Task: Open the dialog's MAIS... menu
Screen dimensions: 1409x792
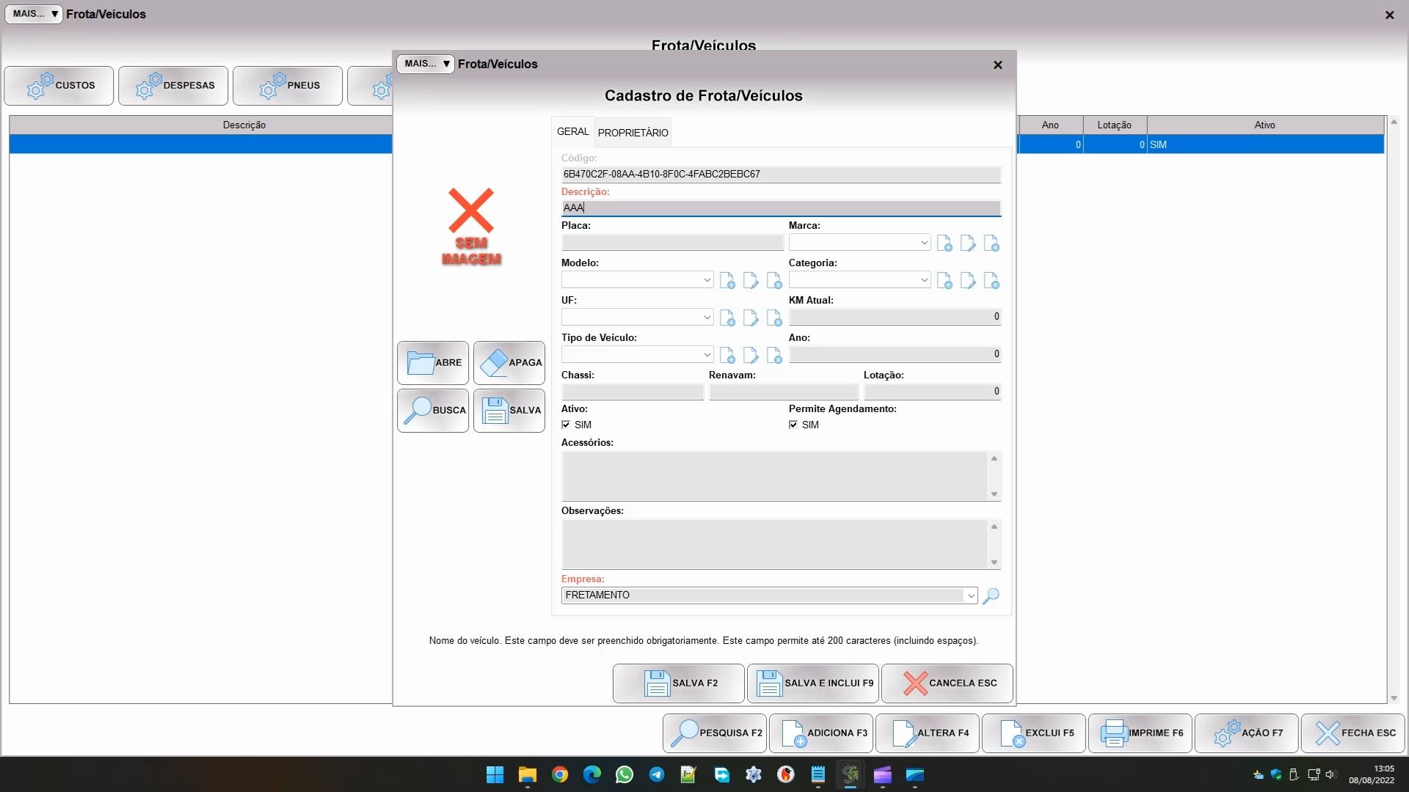Action: [x=426, y=64]
